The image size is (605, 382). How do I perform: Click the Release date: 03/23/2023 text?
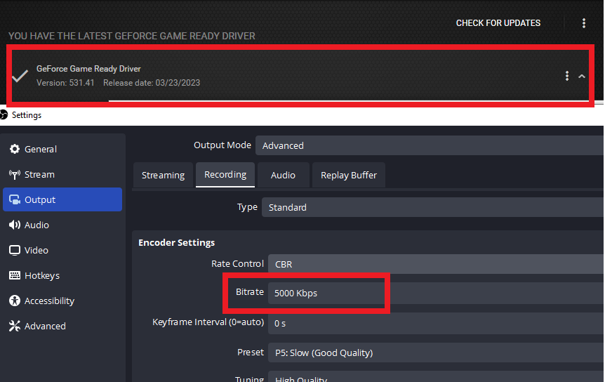152,83
